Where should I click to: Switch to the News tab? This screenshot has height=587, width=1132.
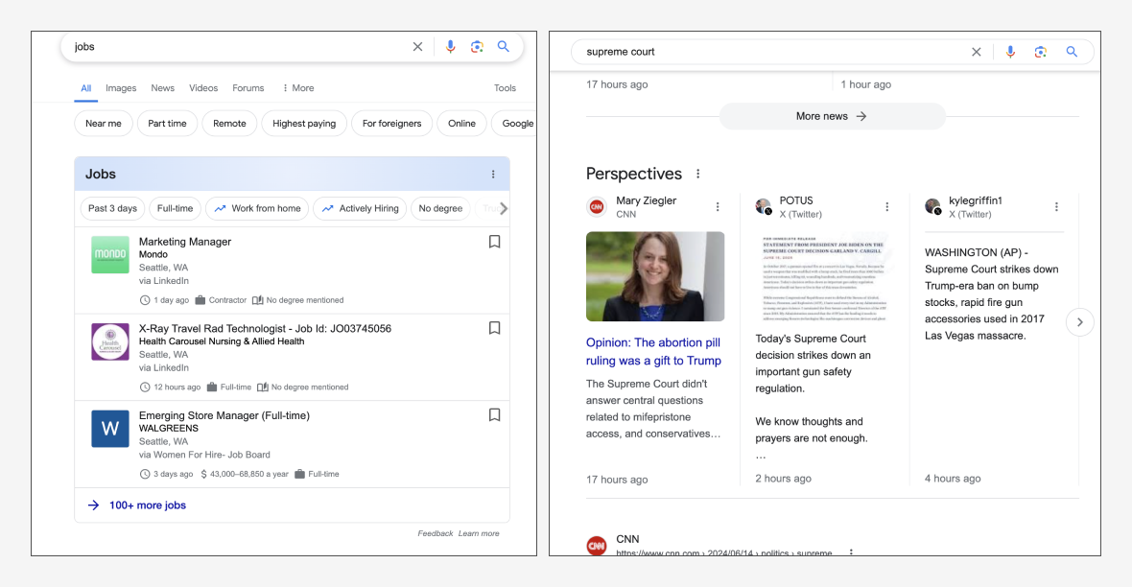coord(162,88)
